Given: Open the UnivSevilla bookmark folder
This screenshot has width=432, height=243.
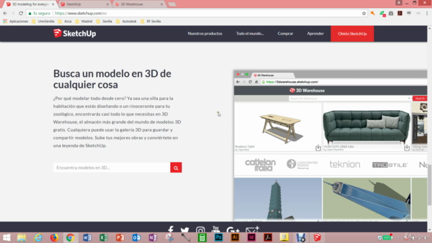Looking at the screenshot, I should (43, 21).
